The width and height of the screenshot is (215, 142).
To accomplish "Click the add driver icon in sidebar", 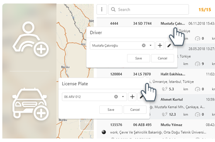I will tap(31, 39).
